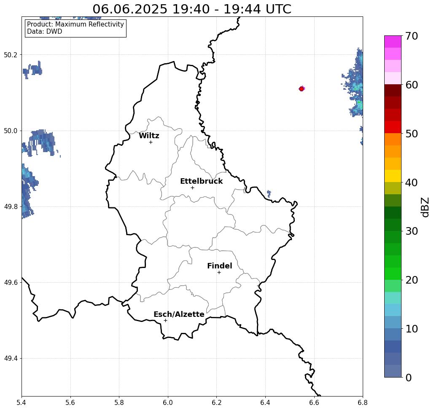Click the yellow swatch above 40
This screenshot has width=434, height=410.
(x=393, y=176)
